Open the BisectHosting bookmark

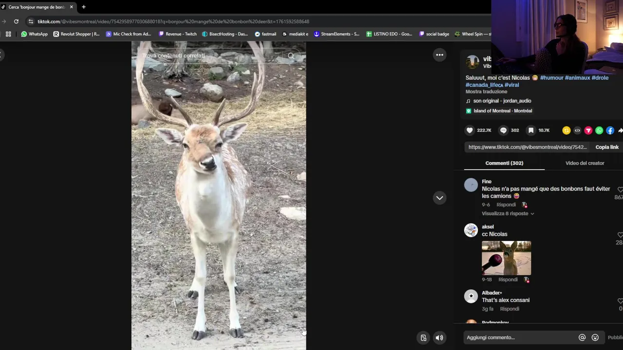click(225, 34)
